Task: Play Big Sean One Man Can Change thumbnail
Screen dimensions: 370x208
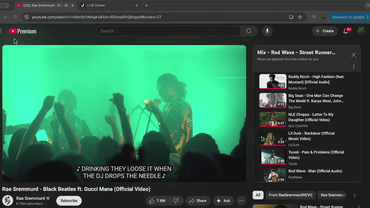Action: click(x=273, y=100)
